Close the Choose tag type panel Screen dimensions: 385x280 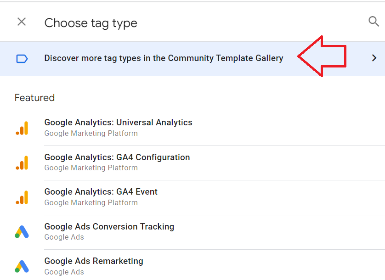pyautogui.click(x=22, y=22)
